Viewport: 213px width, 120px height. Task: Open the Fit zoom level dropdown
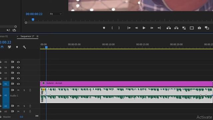coord(56,14)
